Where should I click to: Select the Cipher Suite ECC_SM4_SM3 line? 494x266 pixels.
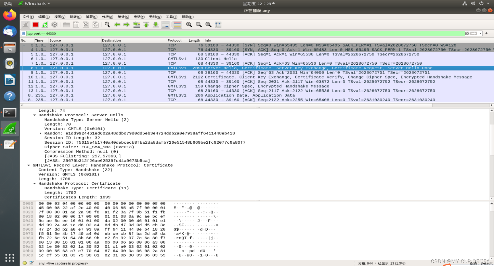coord(89,147)
